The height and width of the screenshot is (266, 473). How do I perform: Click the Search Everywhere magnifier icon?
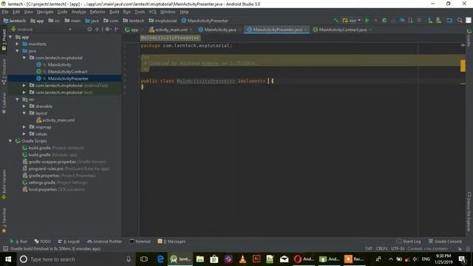(460, 21)
